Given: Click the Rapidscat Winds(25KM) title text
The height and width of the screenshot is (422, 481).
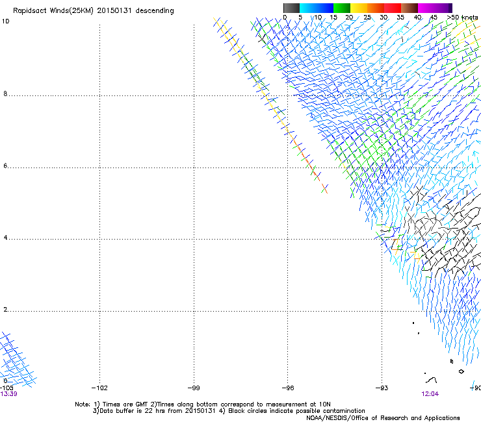Looking at the screenshot, I should tap(93, 11).
